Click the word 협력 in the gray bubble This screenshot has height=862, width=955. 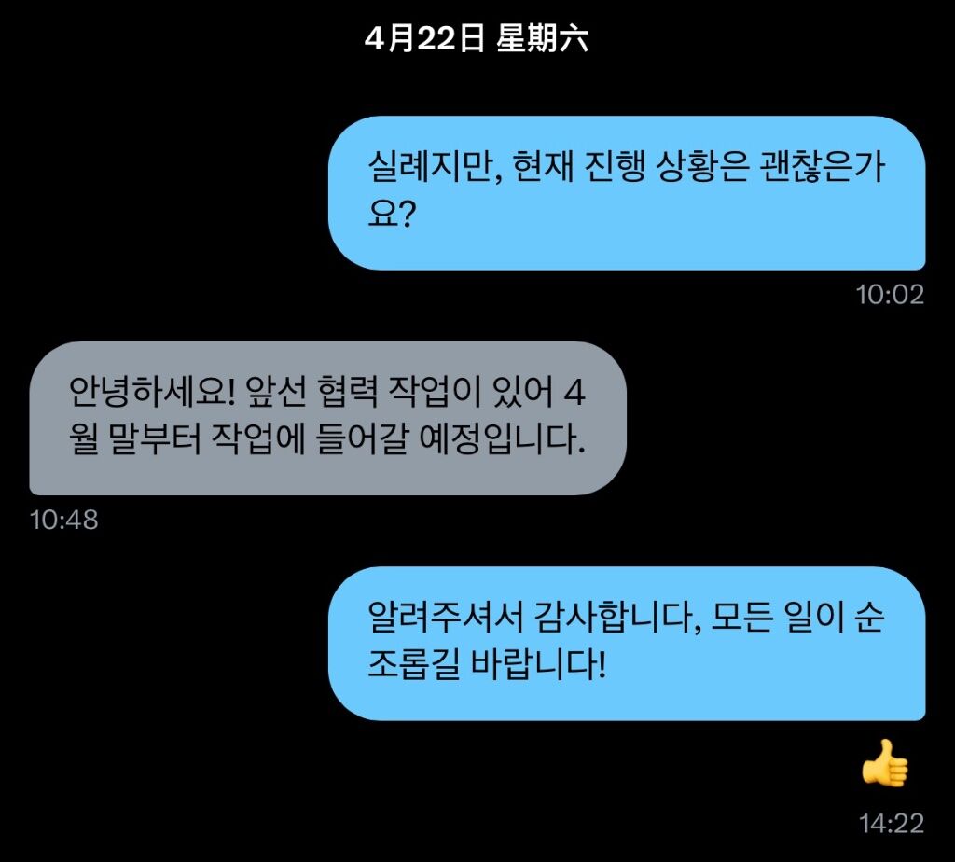[x=348, y=391]
